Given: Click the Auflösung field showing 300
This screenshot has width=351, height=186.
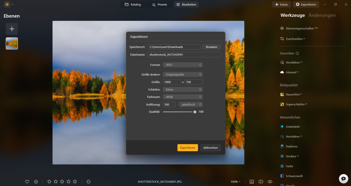Looking at the screenshot, I should 169,104.
